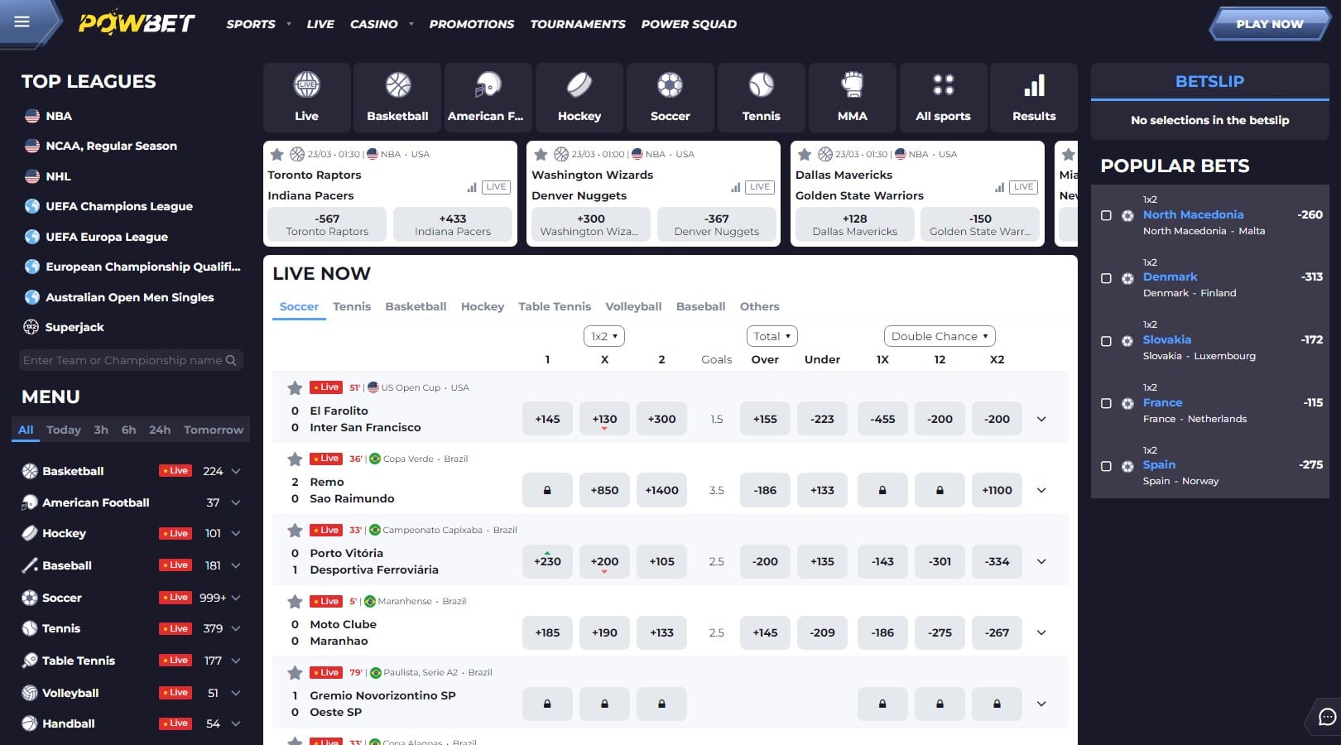
Task: Open the SPORTS navigation dropdown
Action: (258, 24)
